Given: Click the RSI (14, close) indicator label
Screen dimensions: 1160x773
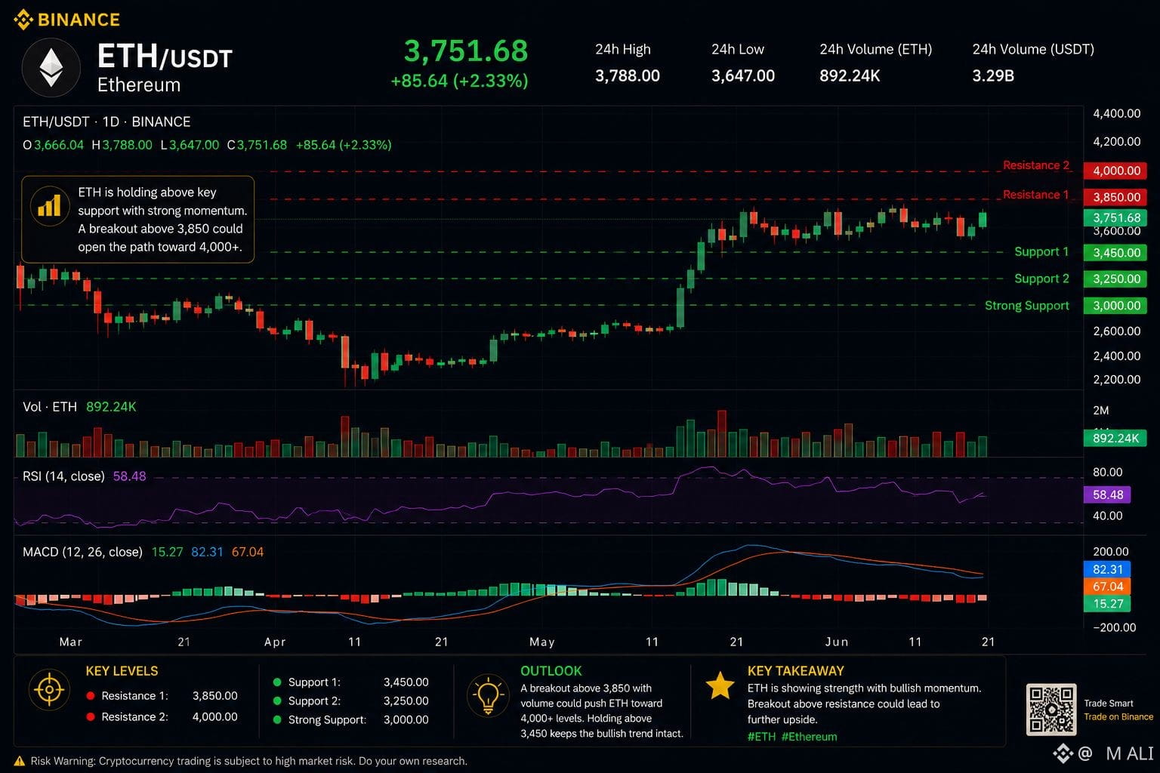Looking at the screenshot, I should tap(63, 476).
